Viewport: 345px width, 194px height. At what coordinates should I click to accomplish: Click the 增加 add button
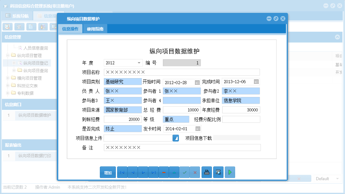tap(108, 172)
